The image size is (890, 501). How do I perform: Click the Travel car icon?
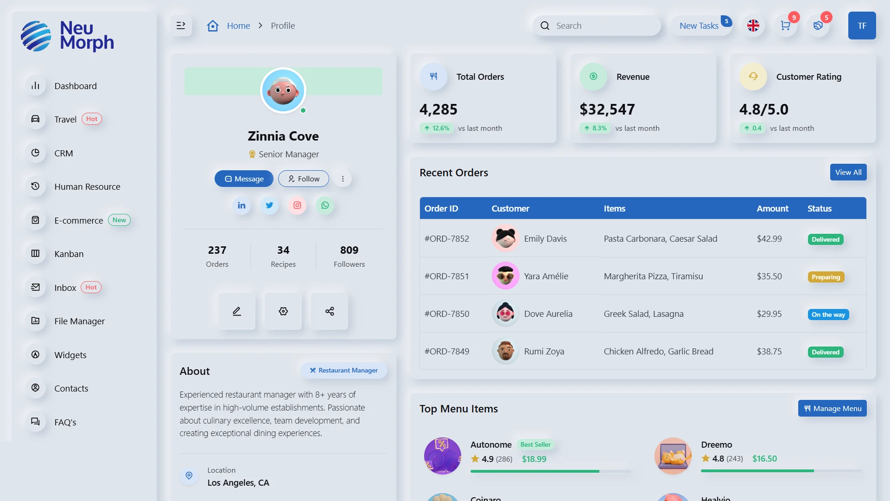[35, 119]
